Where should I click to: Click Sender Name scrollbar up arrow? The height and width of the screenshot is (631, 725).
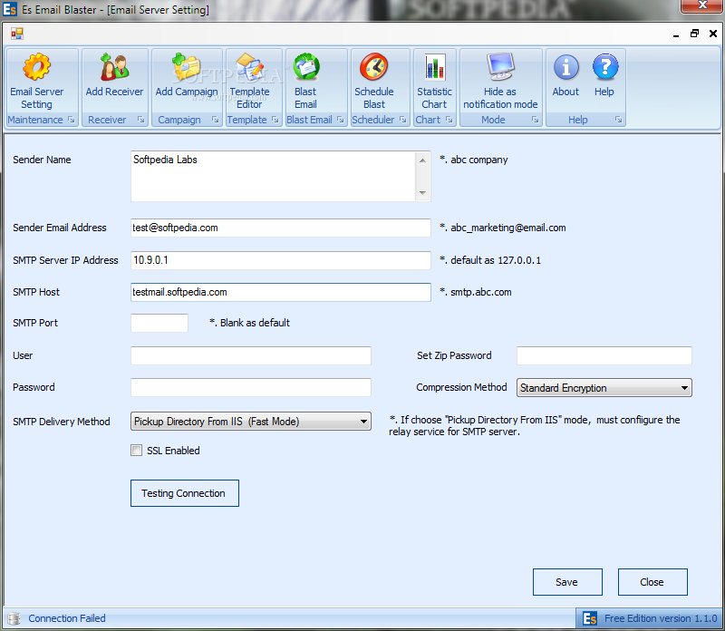pos(422,160)
